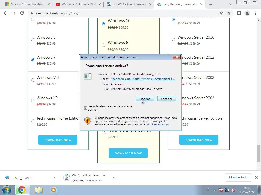
Task: Click the ES language indicator
Action: 207,189
